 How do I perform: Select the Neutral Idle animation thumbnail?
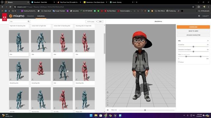41,98
